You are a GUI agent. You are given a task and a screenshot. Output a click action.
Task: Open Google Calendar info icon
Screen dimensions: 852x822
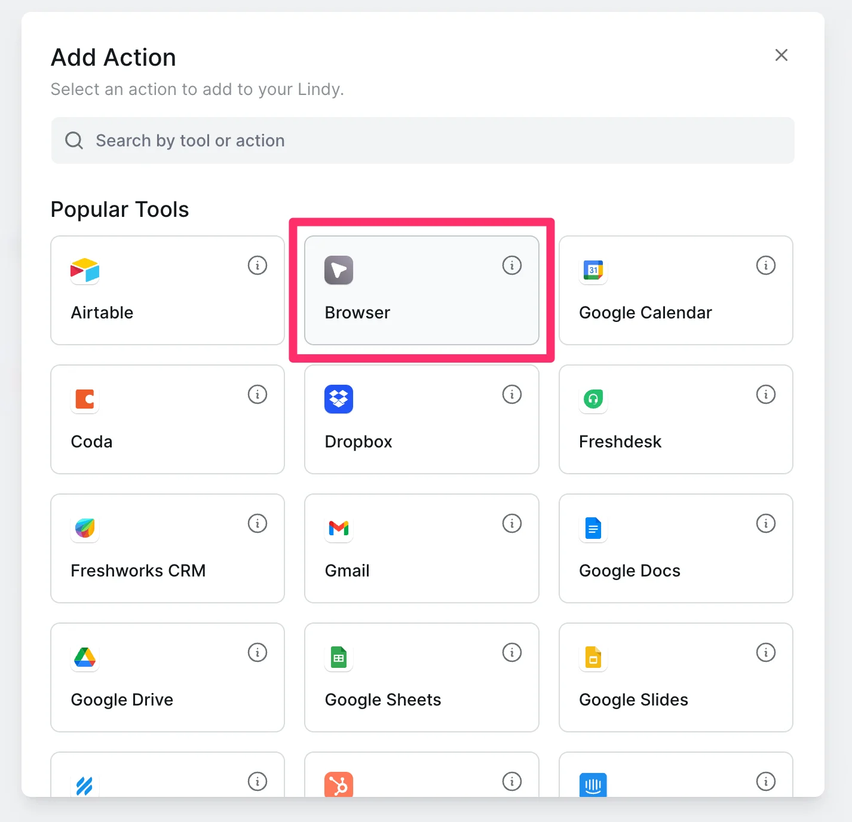point(766,265)
